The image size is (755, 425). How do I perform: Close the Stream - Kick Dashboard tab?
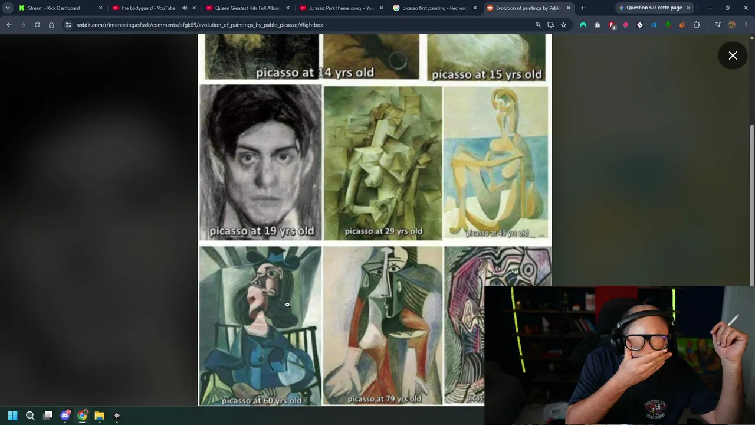coord(100,8)
